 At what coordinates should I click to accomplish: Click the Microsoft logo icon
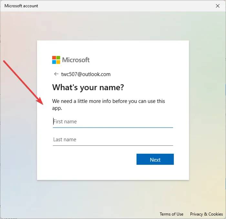[56, 60]
